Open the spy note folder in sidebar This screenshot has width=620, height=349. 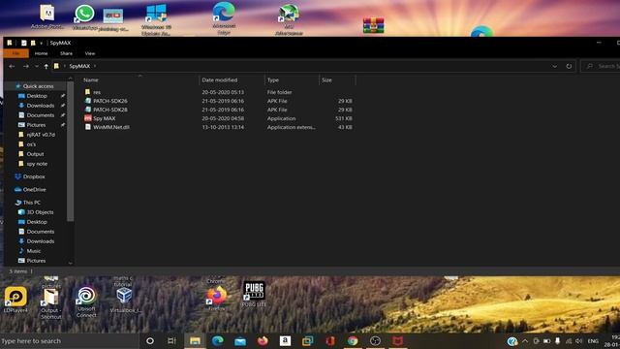(x=37, y=164)
